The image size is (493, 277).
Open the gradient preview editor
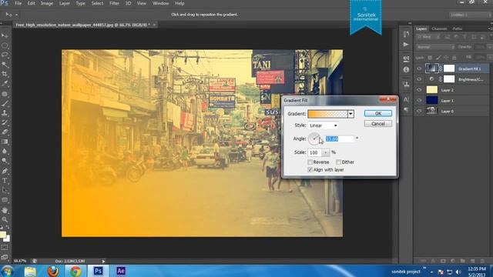click(x=327, y=114)
